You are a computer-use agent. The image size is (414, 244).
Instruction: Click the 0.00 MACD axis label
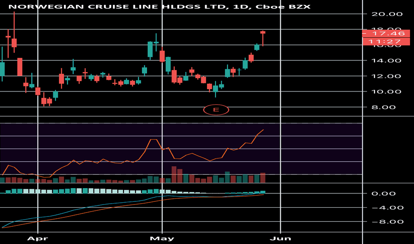click(383, 193)
